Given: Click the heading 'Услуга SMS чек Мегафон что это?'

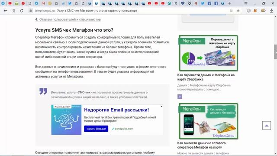Looking at the screenshot, I should pyautogui.click(x=74, y=30).
